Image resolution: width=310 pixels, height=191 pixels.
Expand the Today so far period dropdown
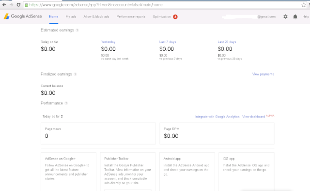coord(53,117)
